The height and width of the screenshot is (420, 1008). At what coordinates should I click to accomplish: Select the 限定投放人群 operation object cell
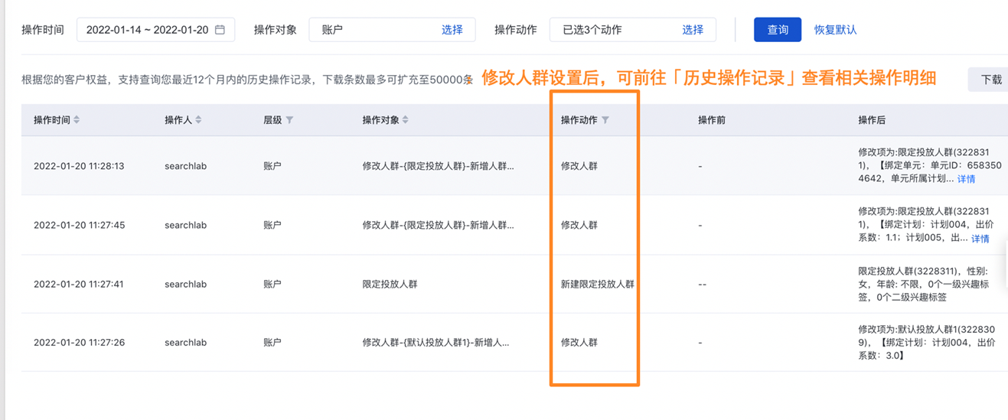[390, 284]
